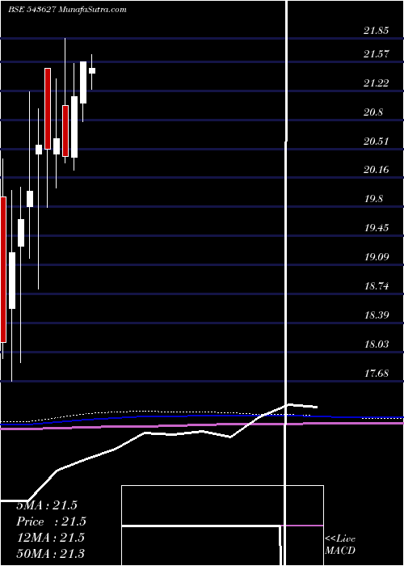This screenshot has width=404, height=566.
Task: Click the last small white candlestick on the right
Action: point(92,71)
